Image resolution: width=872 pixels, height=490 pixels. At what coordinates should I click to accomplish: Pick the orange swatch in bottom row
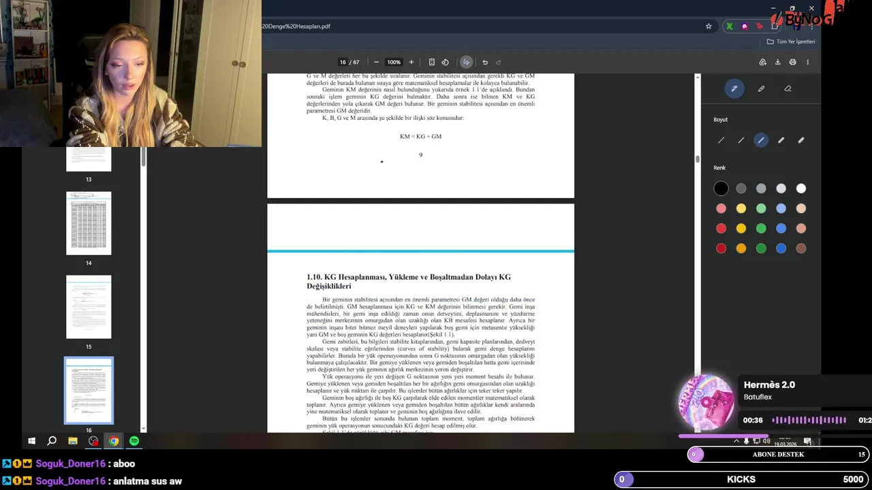pos(741,248)
